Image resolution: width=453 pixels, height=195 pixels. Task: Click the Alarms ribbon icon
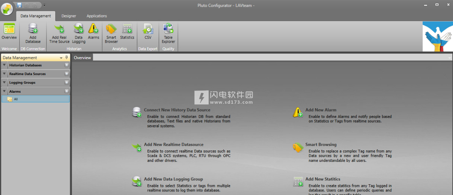pos(93,32)
